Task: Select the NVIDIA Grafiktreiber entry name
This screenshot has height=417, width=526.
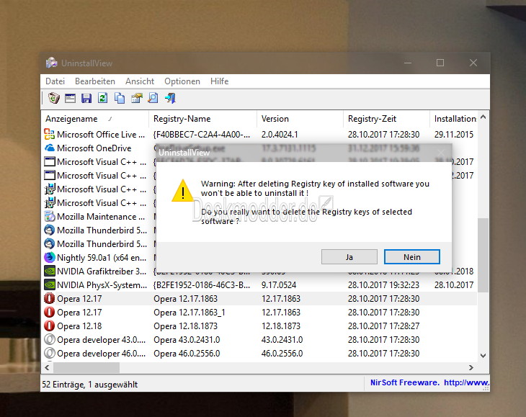Action: [x=102, y=272]
